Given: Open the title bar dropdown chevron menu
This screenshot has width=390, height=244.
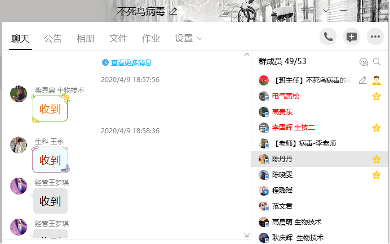Looking at the screenshot, I should tap(326, 11).
